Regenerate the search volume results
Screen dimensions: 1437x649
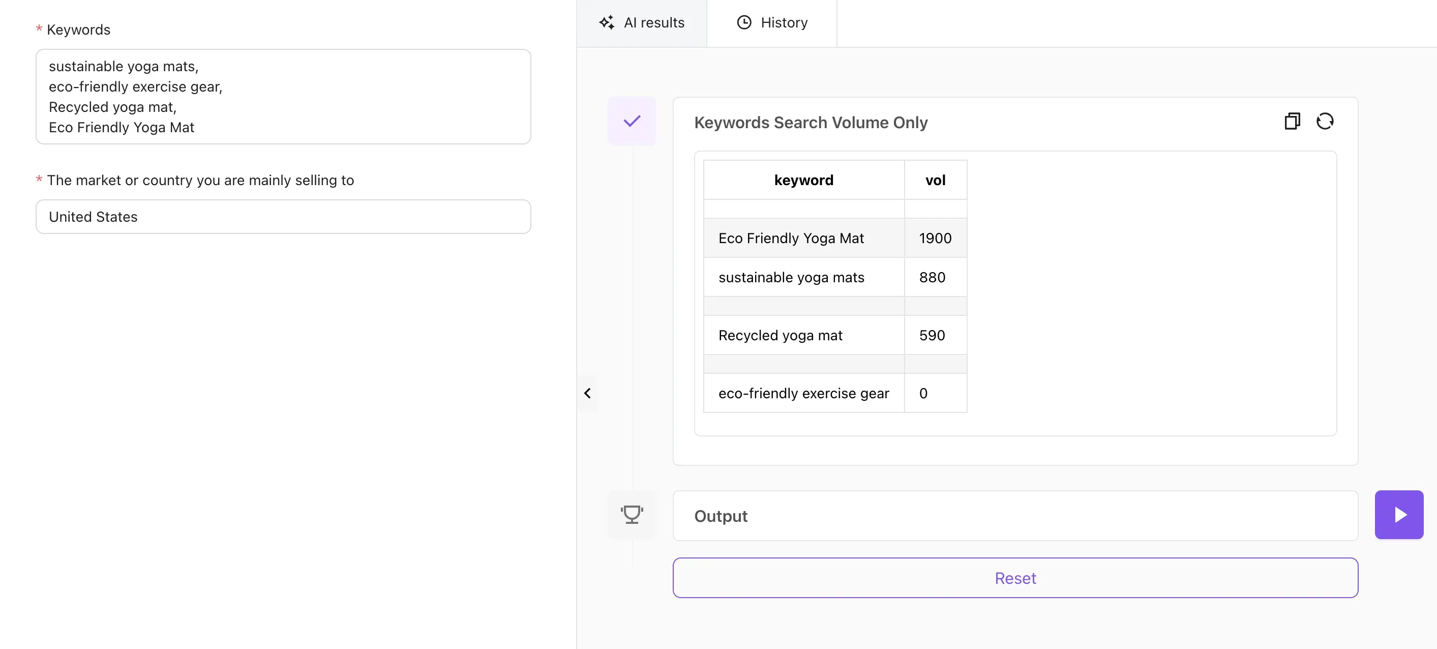point(1326,121)
